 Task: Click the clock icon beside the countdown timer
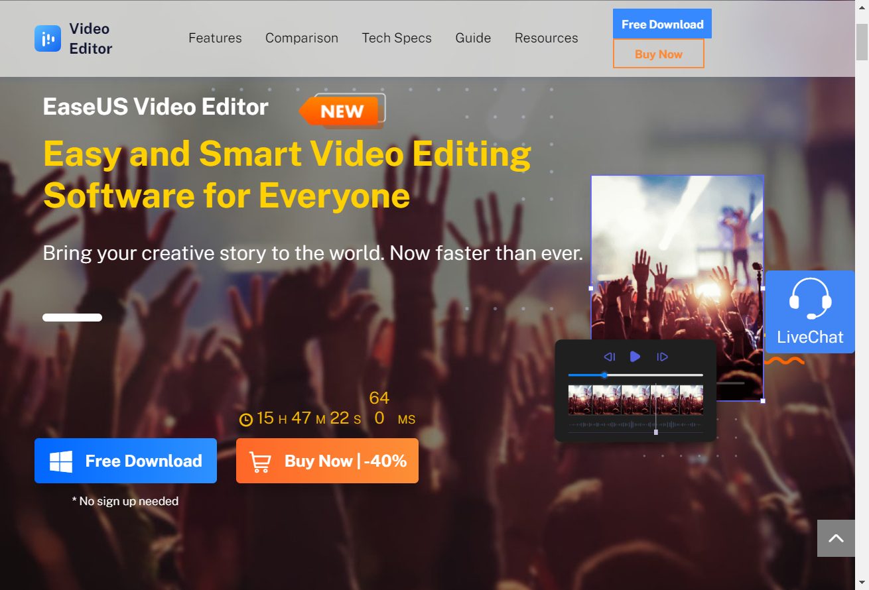(246, 418)
